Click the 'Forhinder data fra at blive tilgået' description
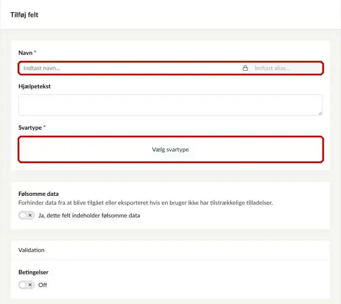 (x=145, y=203)
